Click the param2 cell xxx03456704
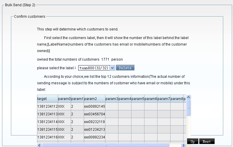 94,114
